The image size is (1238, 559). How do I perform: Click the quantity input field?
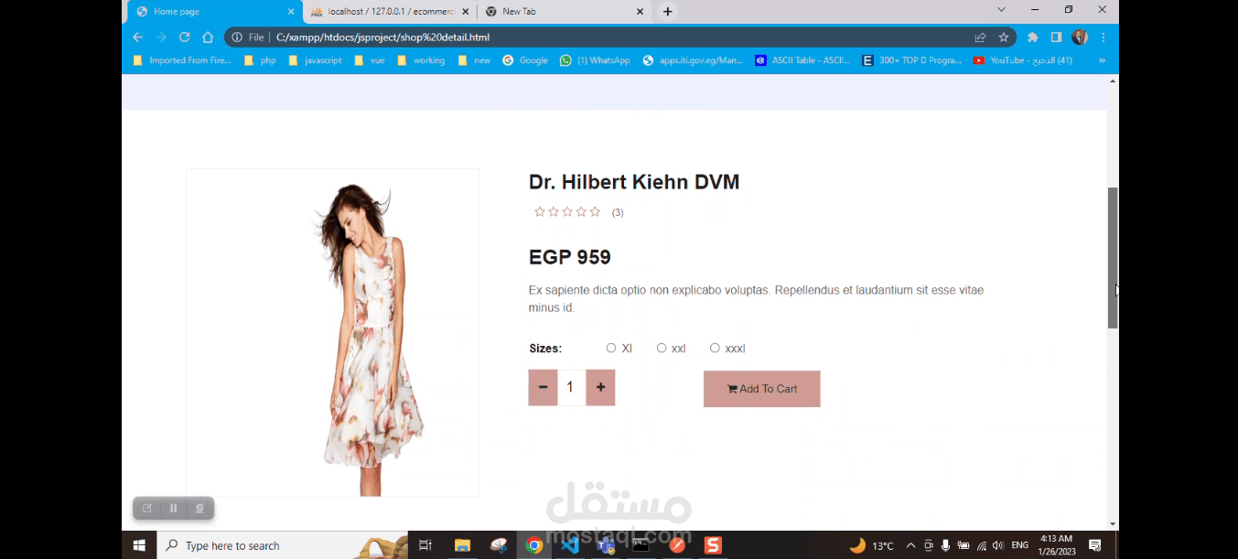click(x=571, y=388)
